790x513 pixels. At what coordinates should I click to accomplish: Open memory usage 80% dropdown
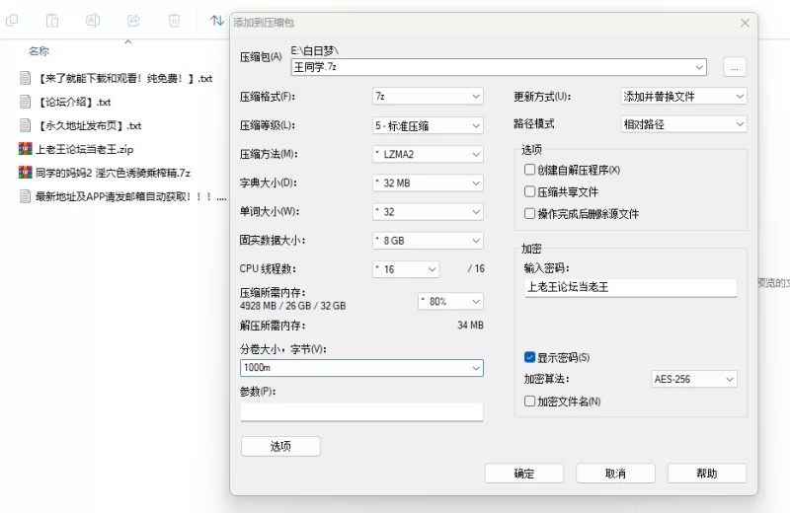click(x=450, y=302)
